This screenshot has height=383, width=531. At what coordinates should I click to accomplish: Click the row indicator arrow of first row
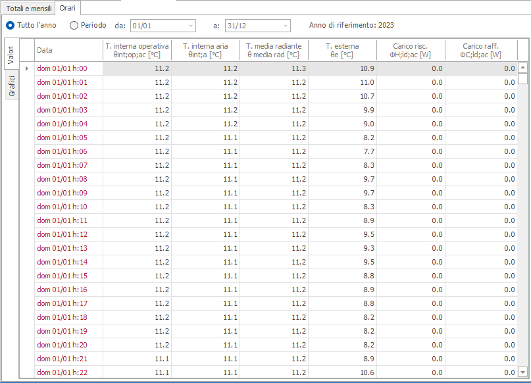coord(27,68)
